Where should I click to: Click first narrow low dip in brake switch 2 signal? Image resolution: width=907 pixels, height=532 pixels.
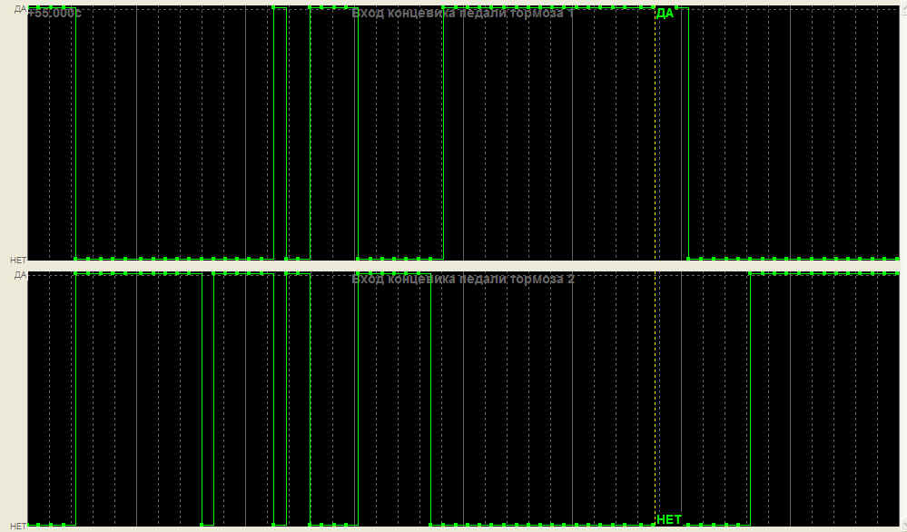pos(207,525)
